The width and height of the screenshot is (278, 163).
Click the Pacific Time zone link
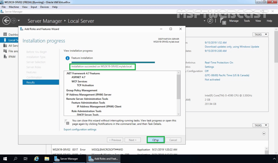(227, 75)
